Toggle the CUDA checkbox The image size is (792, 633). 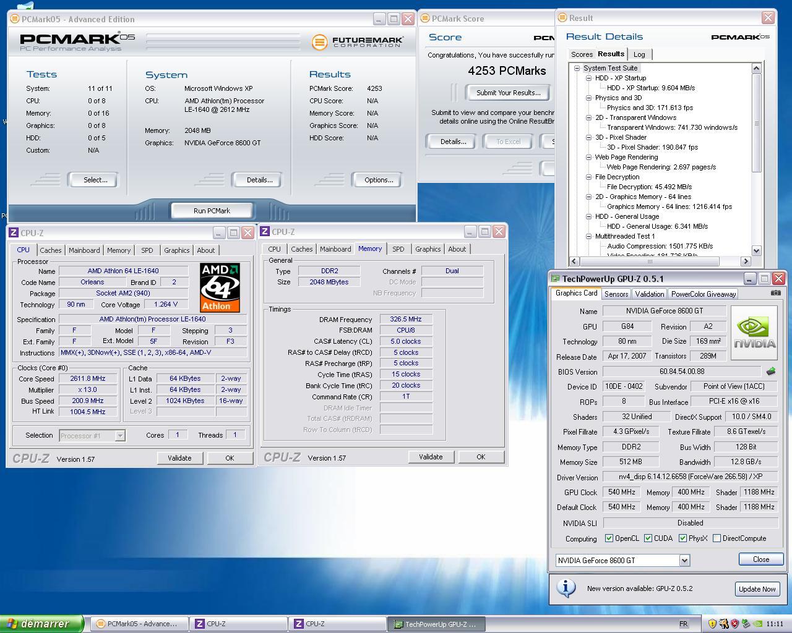click(x=648, y=538)
